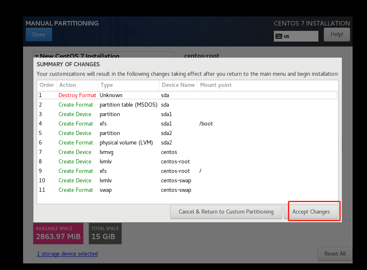Select row 8 Create Device lvmlv centos-root

(x=187, y=161)
